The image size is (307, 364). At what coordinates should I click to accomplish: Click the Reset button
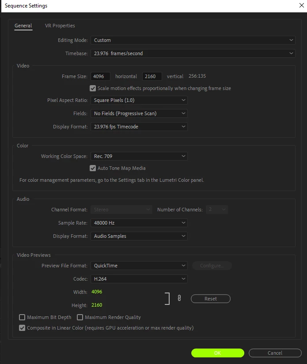point(211,299)
